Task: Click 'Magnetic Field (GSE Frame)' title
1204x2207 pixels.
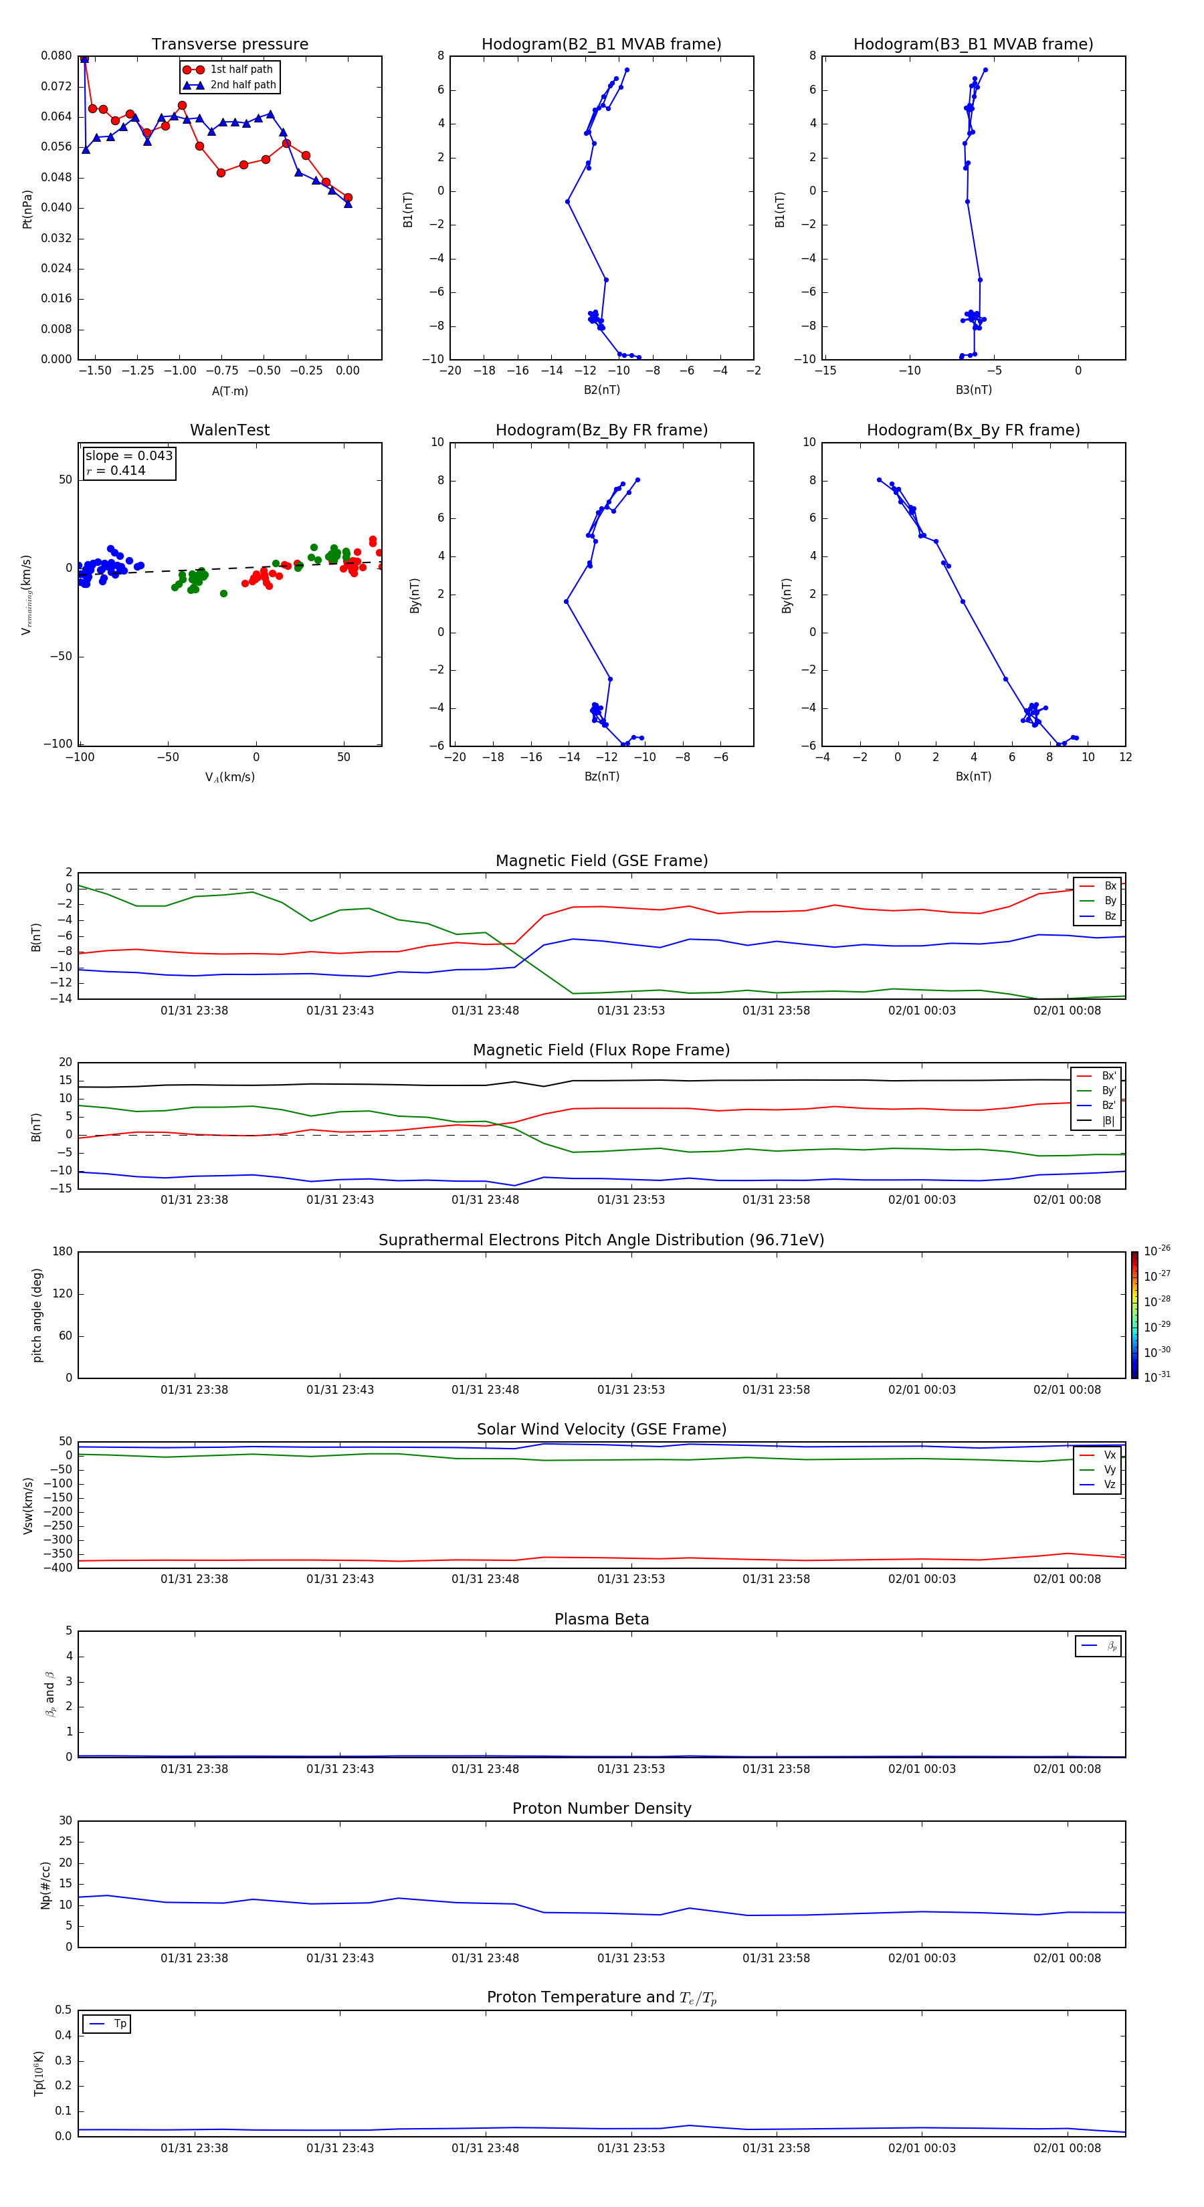Action: point(601,861)
